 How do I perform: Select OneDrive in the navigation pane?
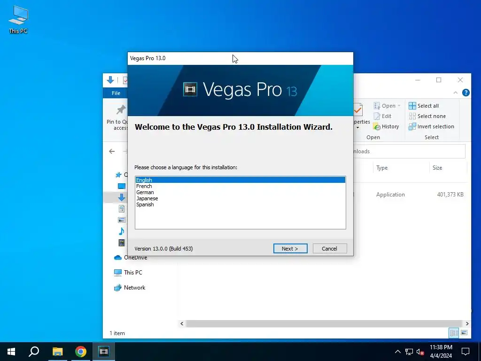click(x=131, y=258)
